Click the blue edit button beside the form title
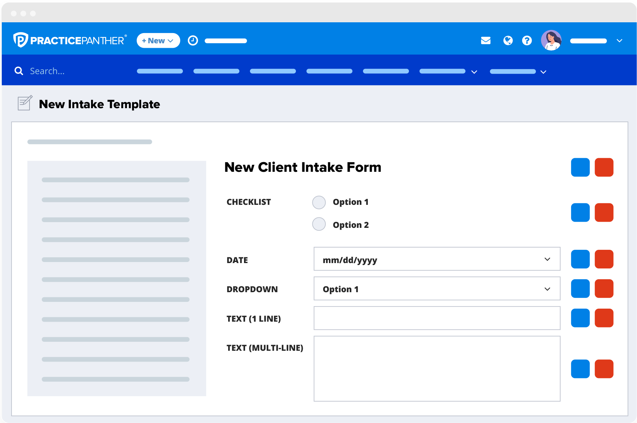Viewport: 637px width, 423px height. tap(580, 167)
